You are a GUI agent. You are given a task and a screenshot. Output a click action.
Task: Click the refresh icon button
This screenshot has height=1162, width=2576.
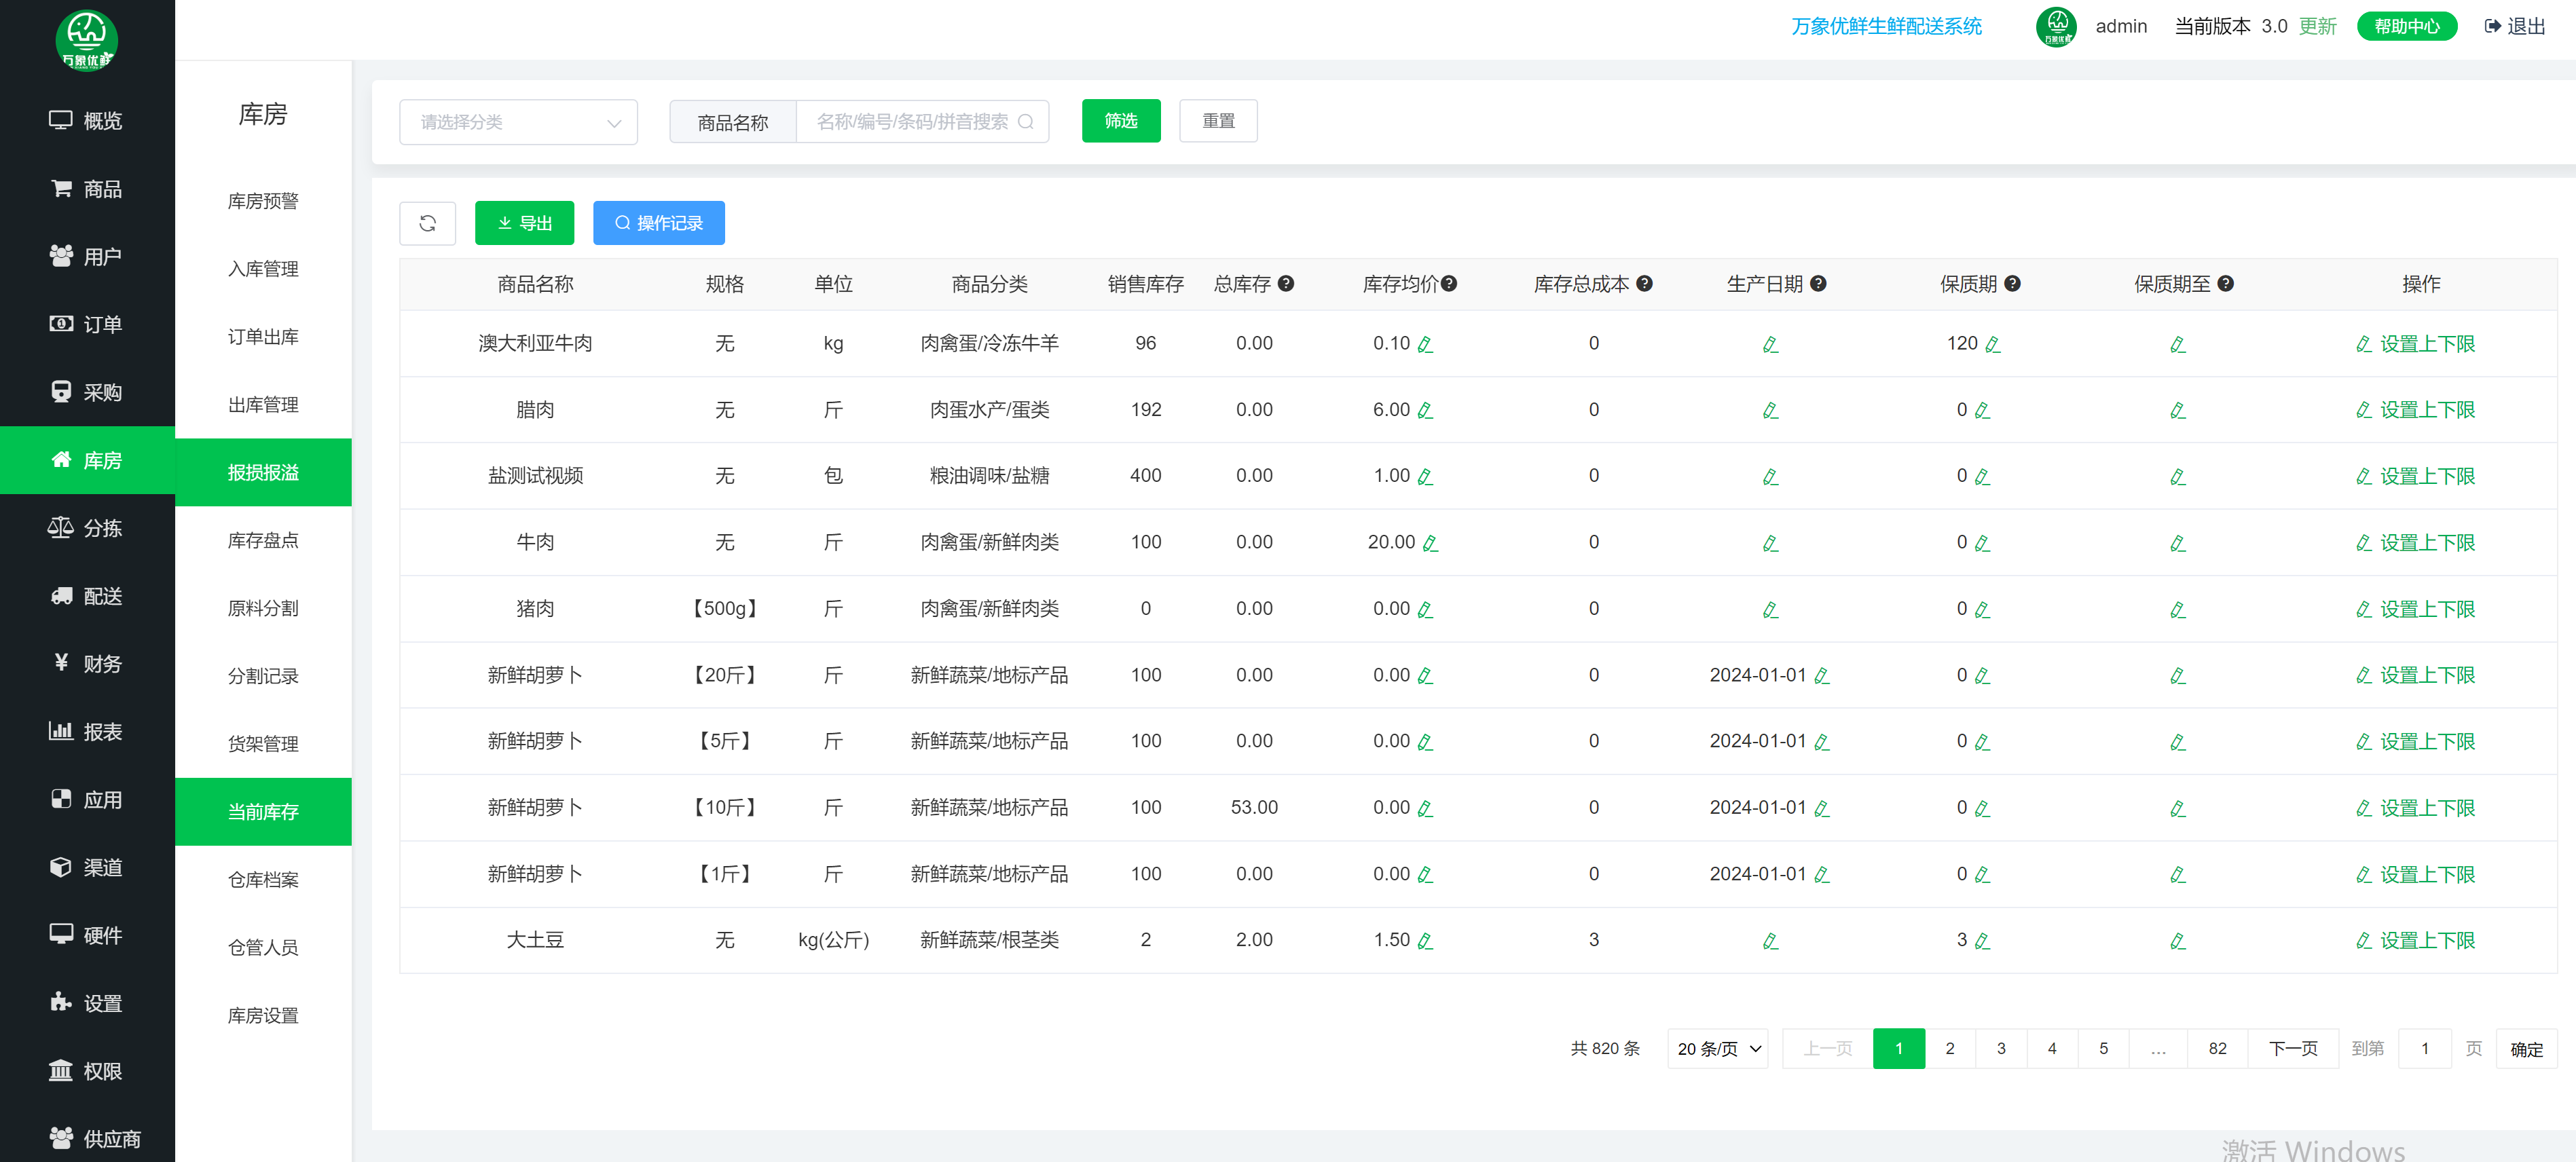[x=427, y=223]
